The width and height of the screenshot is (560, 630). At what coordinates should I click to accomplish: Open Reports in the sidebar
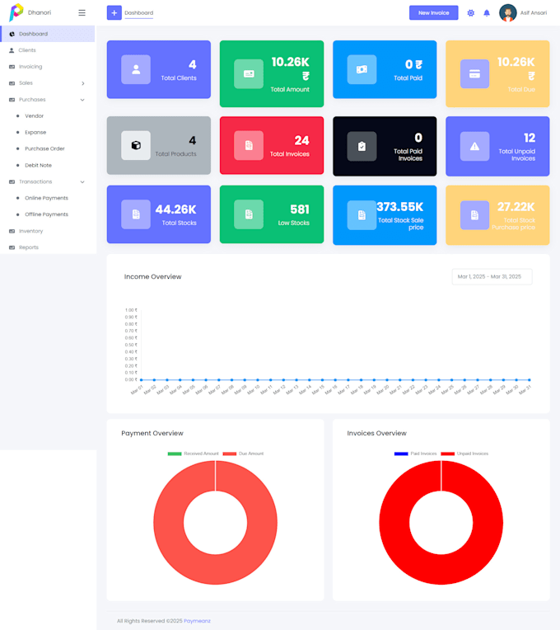coord(47,247)
